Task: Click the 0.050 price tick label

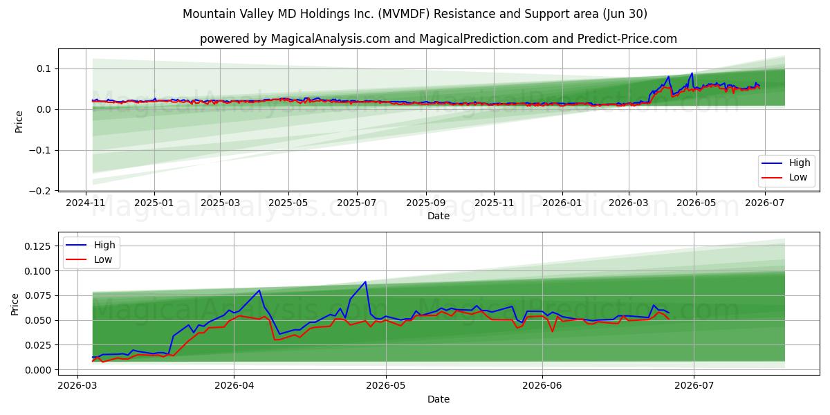Action: (x=39, y=320)
